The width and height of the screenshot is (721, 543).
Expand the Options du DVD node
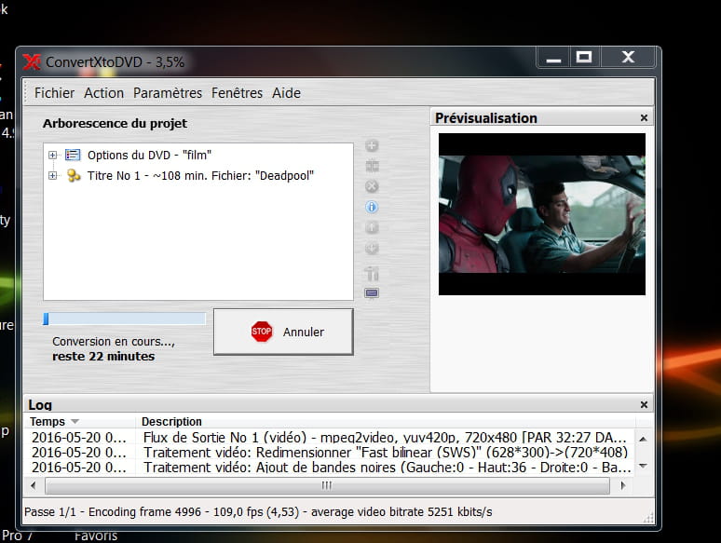[52, 155]
